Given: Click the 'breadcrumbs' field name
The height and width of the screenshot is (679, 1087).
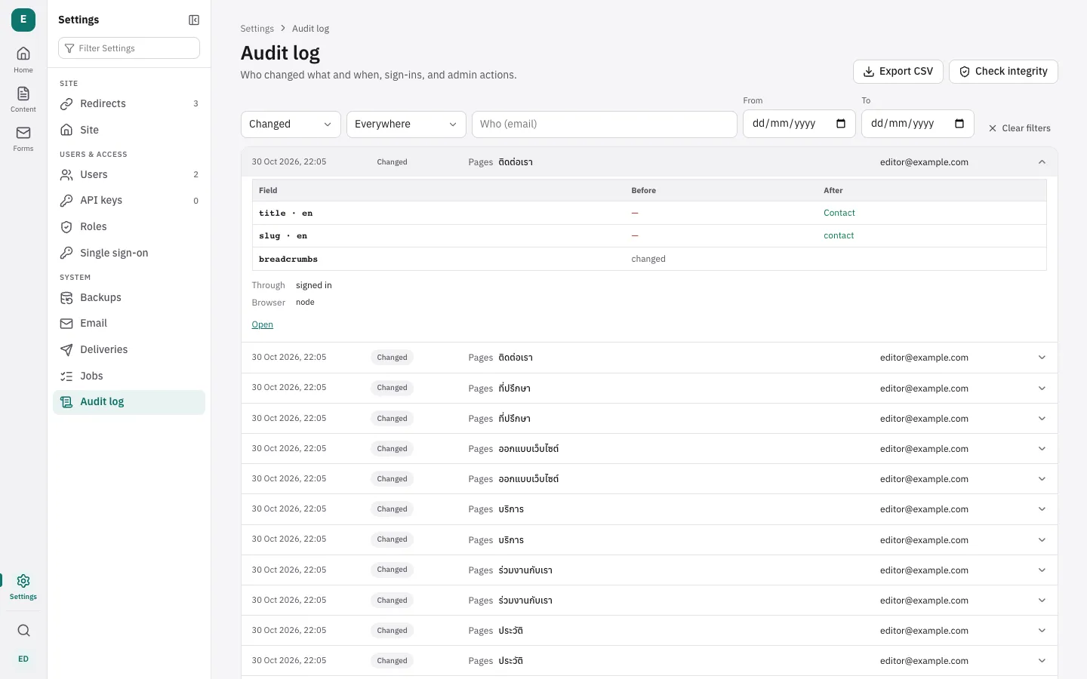Looking at the screenshot, I should coord(288,259).
